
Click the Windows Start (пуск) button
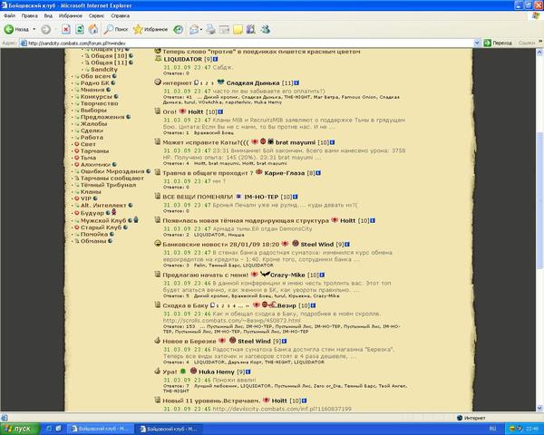20,429
